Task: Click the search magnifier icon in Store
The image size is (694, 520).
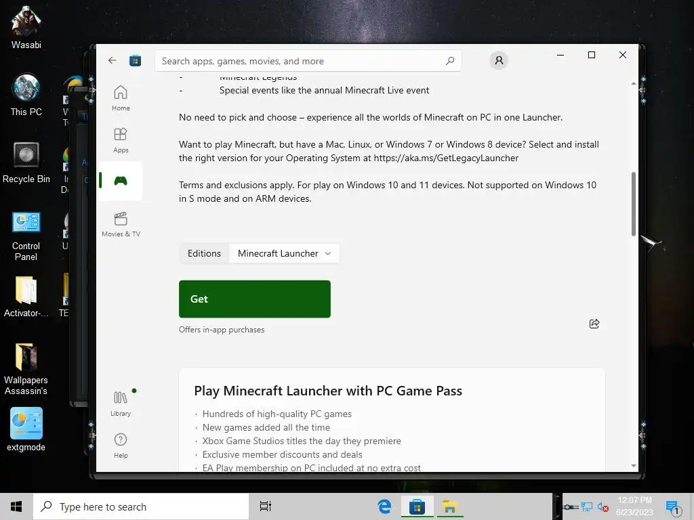Action: click(x=450, y=61)
